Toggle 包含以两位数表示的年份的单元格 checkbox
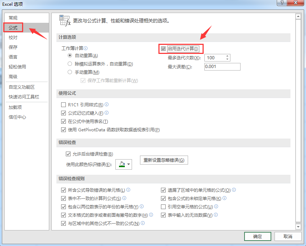Viewport: 306px width, 246px height. (63, 207)
